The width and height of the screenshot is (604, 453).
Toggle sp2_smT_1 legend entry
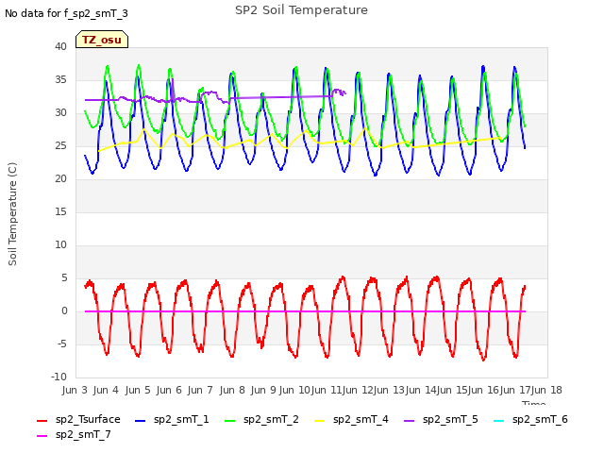172,419
